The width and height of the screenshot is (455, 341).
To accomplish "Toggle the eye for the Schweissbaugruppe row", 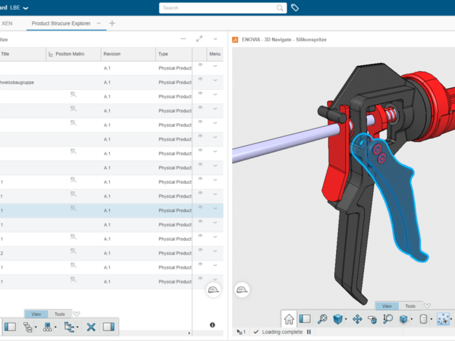I will pyautogui.click(x=200, y=79).
